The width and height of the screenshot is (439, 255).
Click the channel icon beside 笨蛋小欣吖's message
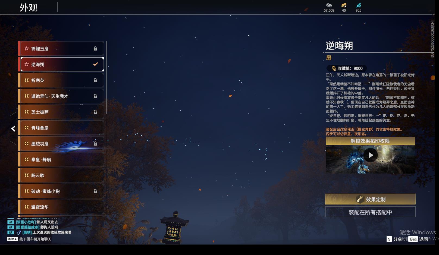[x=10, y=222]
